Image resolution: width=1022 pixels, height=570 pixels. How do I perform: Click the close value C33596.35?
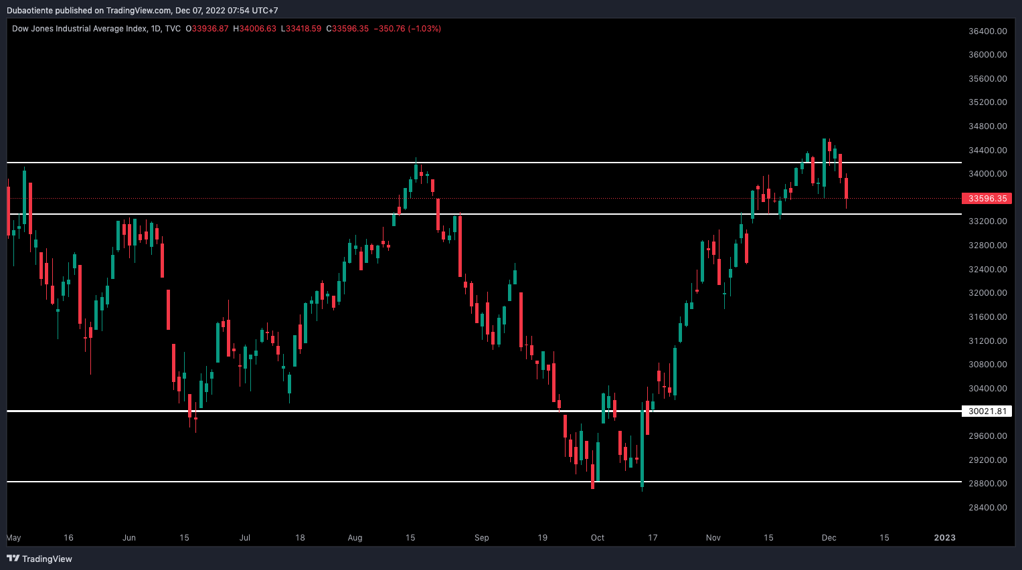(x=347, y=29)
